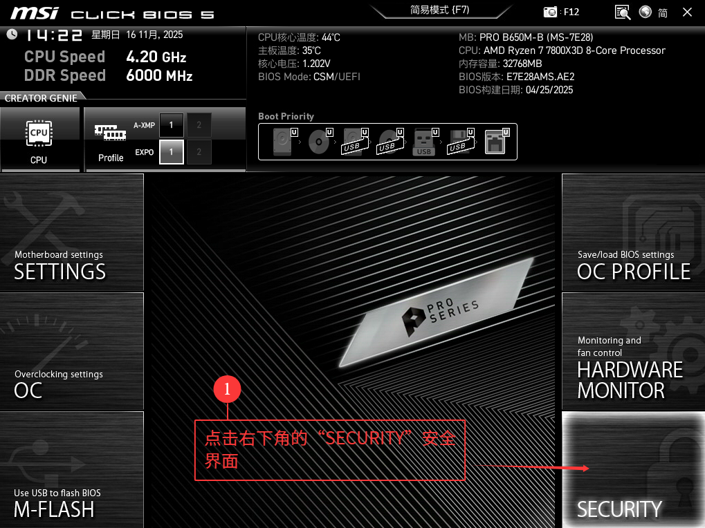Click the globe language icon
This screenshot has height=528, width=705.
(x=646, y=12)
